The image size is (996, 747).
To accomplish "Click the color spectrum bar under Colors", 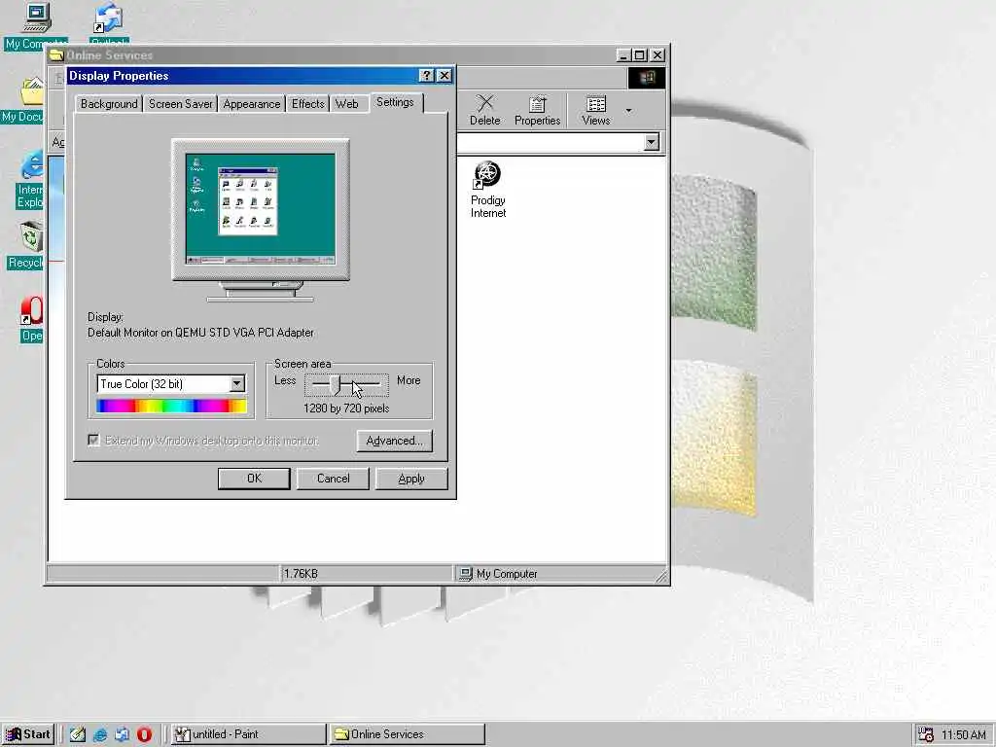I will coord(171,406).
